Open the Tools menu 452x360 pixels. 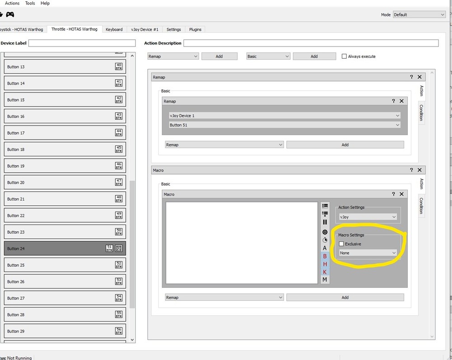coord(30,3)
